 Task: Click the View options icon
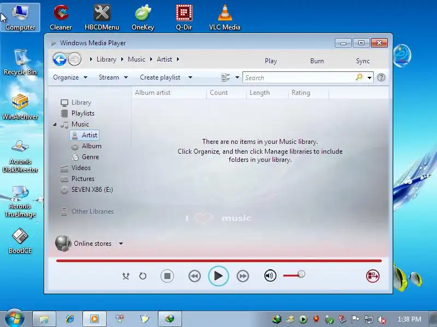[226, 77]
